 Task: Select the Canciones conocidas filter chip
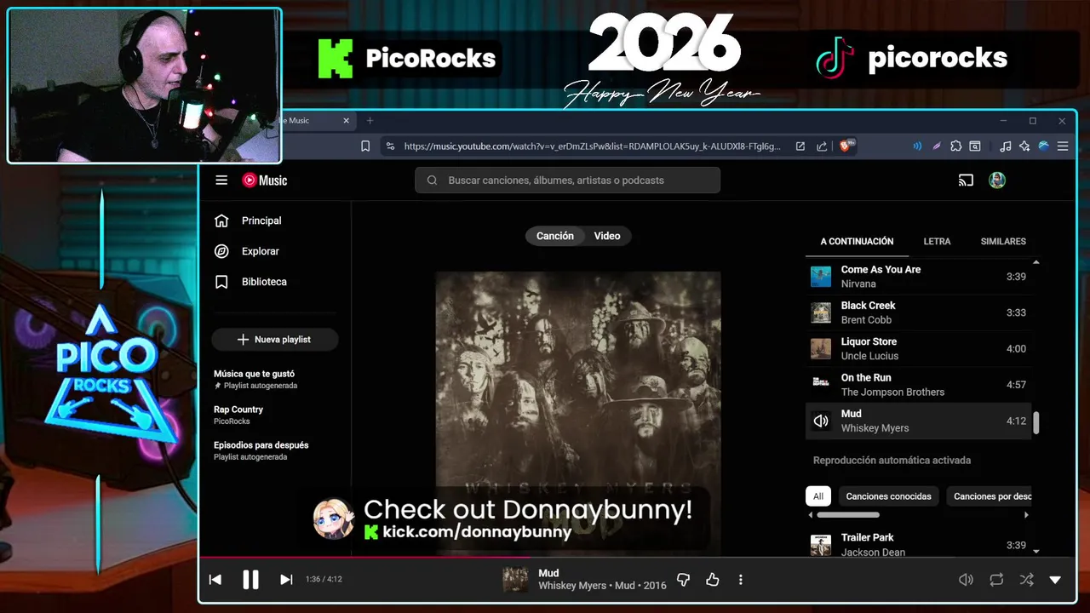point(888,496)
